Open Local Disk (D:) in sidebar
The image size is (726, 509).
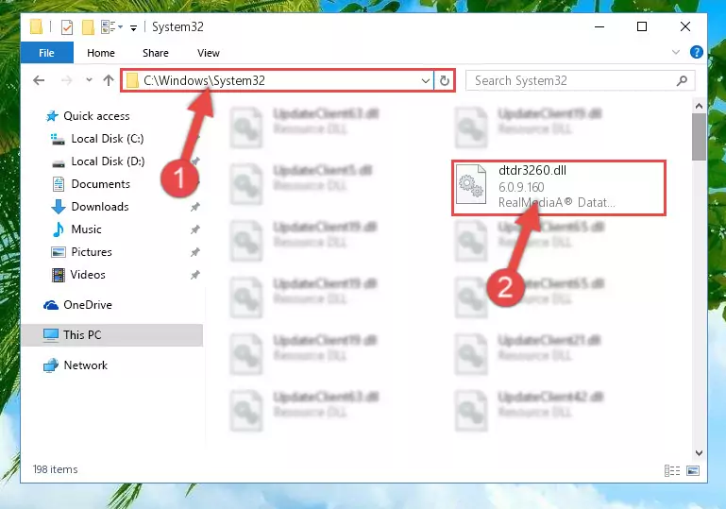click(x=108, y=161)
